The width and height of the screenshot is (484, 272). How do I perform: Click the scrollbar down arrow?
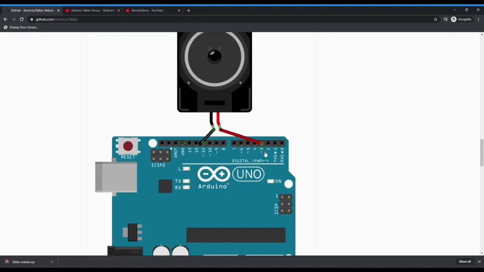481,253
